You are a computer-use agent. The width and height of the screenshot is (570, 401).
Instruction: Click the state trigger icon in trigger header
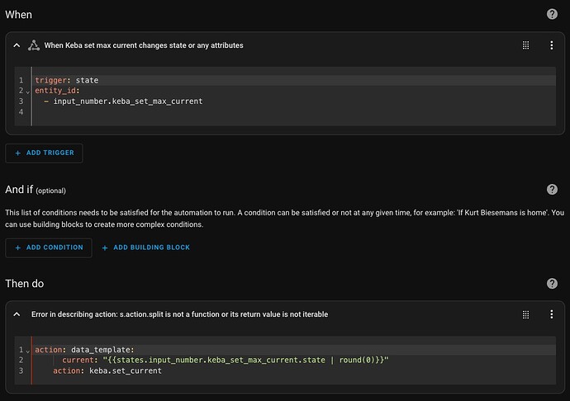click(34, 45)
